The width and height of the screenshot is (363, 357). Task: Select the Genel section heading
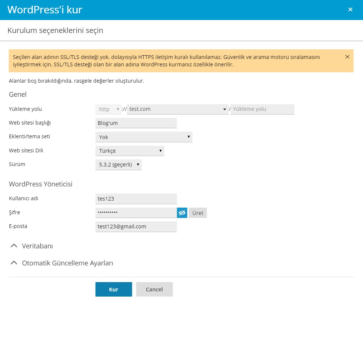click(18, 95)
